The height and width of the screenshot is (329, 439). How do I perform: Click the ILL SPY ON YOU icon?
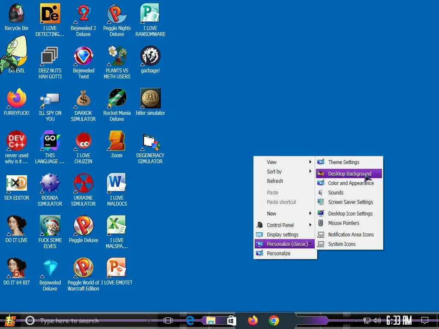coord(50,100)
